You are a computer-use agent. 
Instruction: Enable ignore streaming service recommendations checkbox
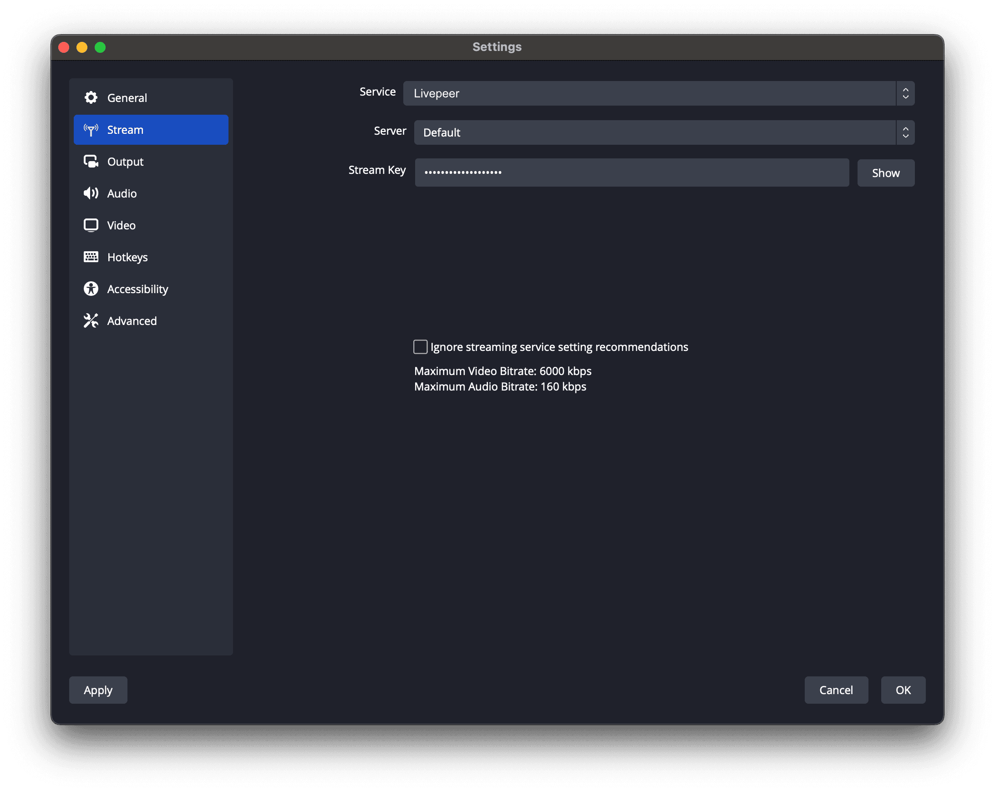(x=420, y=347)
